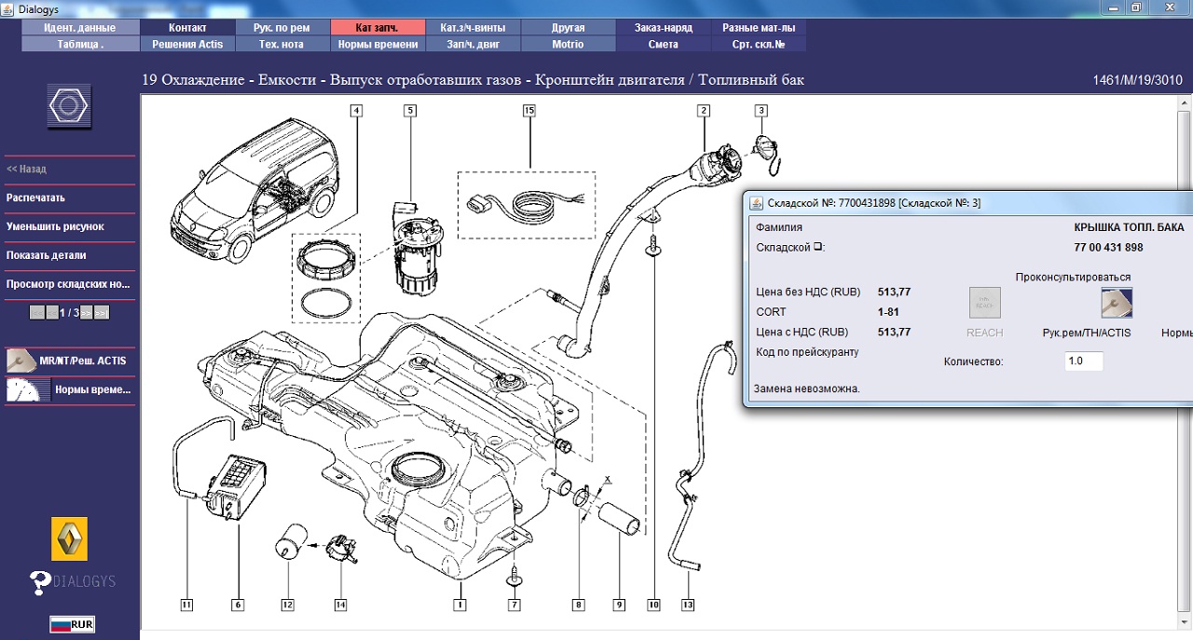Select part callout number 7 bolt
The width and height of the screenshot is (1193, 640).
(514, 605)
